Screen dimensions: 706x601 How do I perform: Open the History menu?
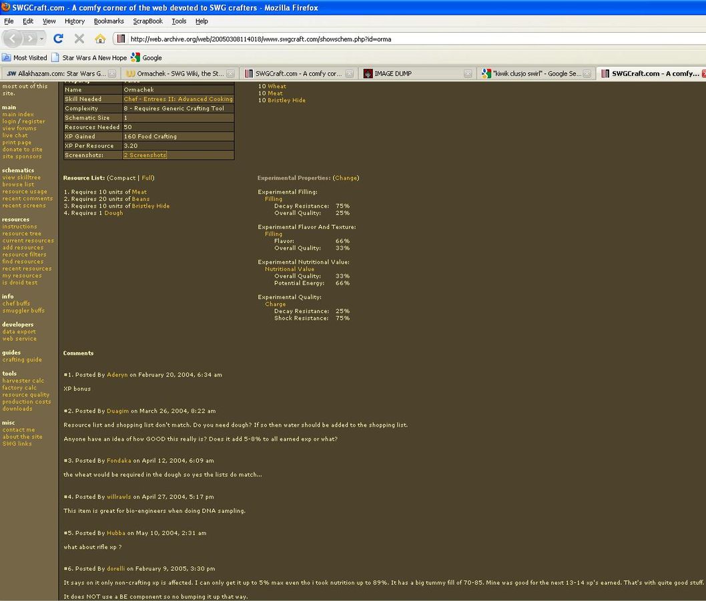(74, 21)
